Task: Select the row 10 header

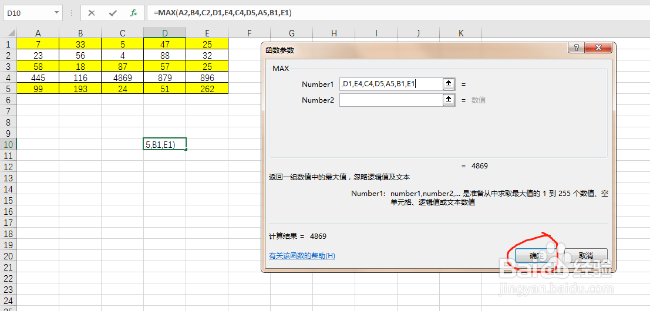Action: point(8,144)
